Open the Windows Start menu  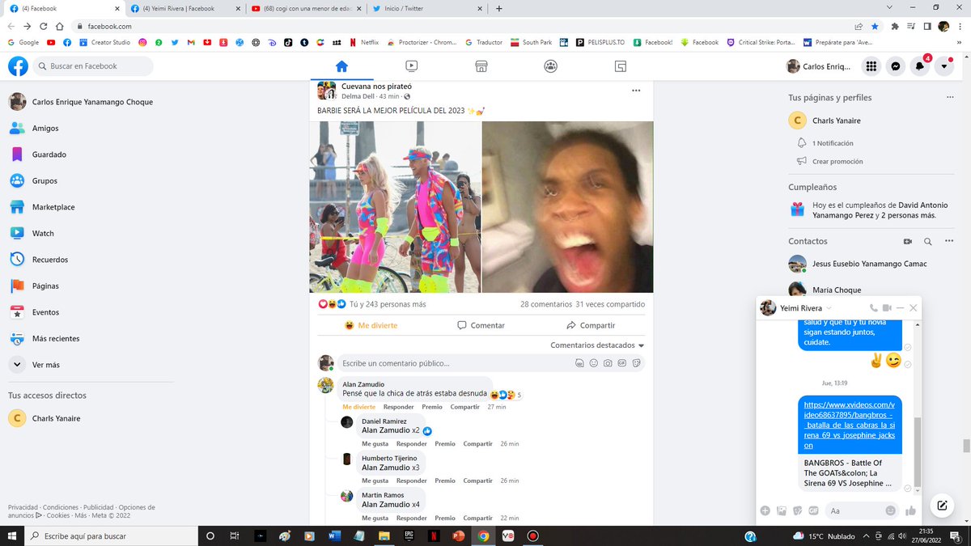point(13,535)
